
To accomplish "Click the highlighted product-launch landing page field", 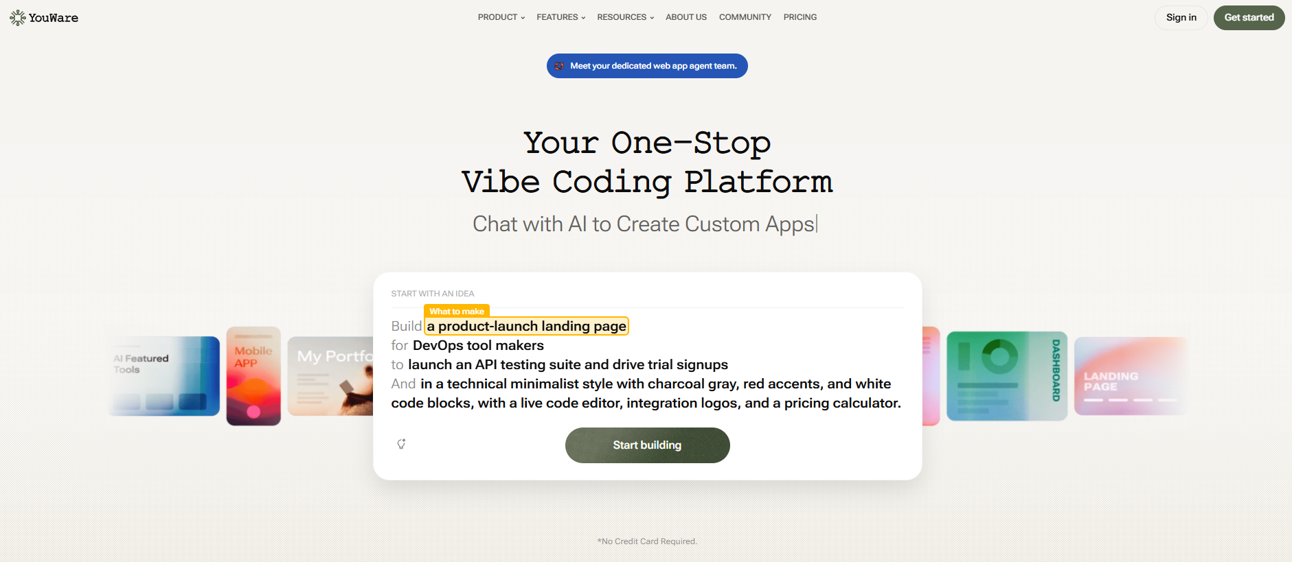I will (x=527, y=326).
